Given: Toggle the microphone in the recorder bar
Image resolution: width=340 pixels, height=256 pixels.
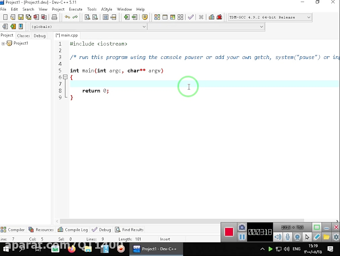Looking at the screenshot, I should pyautogui.click(x=288, y=237).
